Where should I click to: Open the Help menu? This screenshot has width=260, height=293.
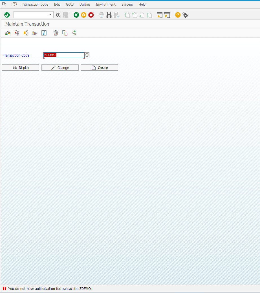(142, 4)
